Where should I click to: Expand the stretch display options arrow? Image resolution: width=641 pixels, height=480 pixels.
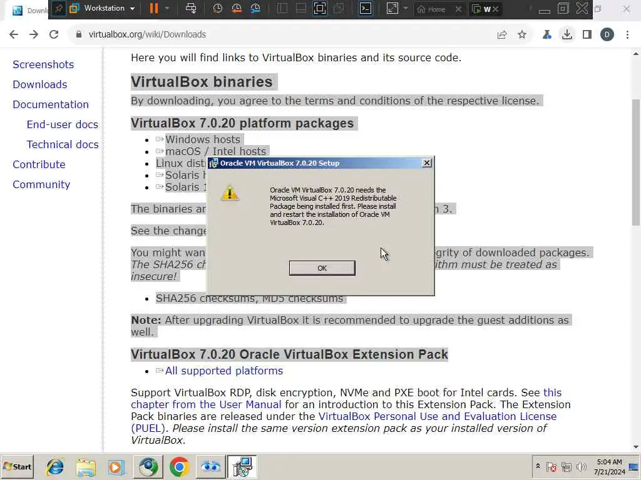pos(406,8)
